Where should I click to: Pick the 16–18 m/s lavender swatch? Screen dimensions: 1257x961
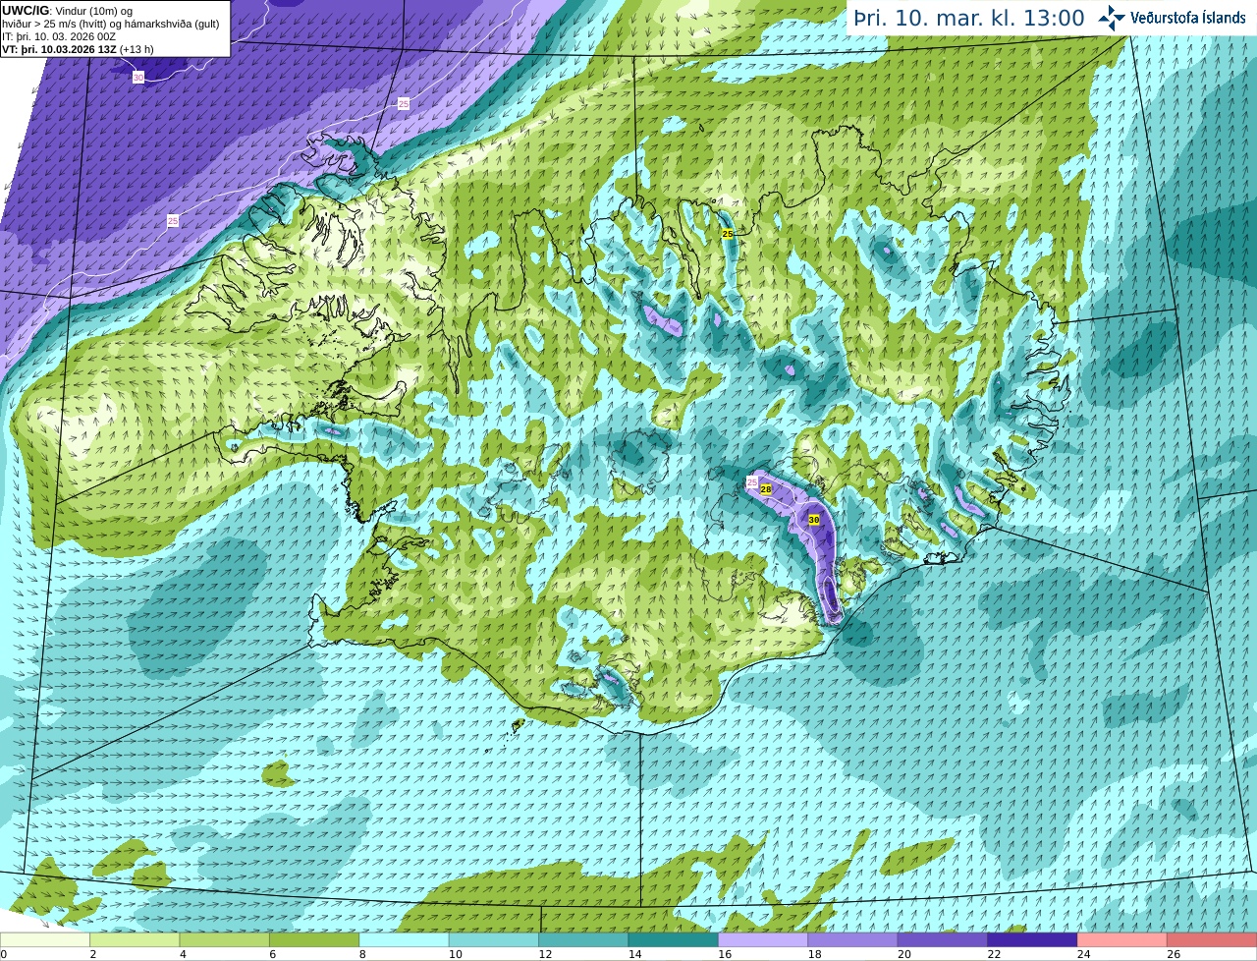(763, 940)
